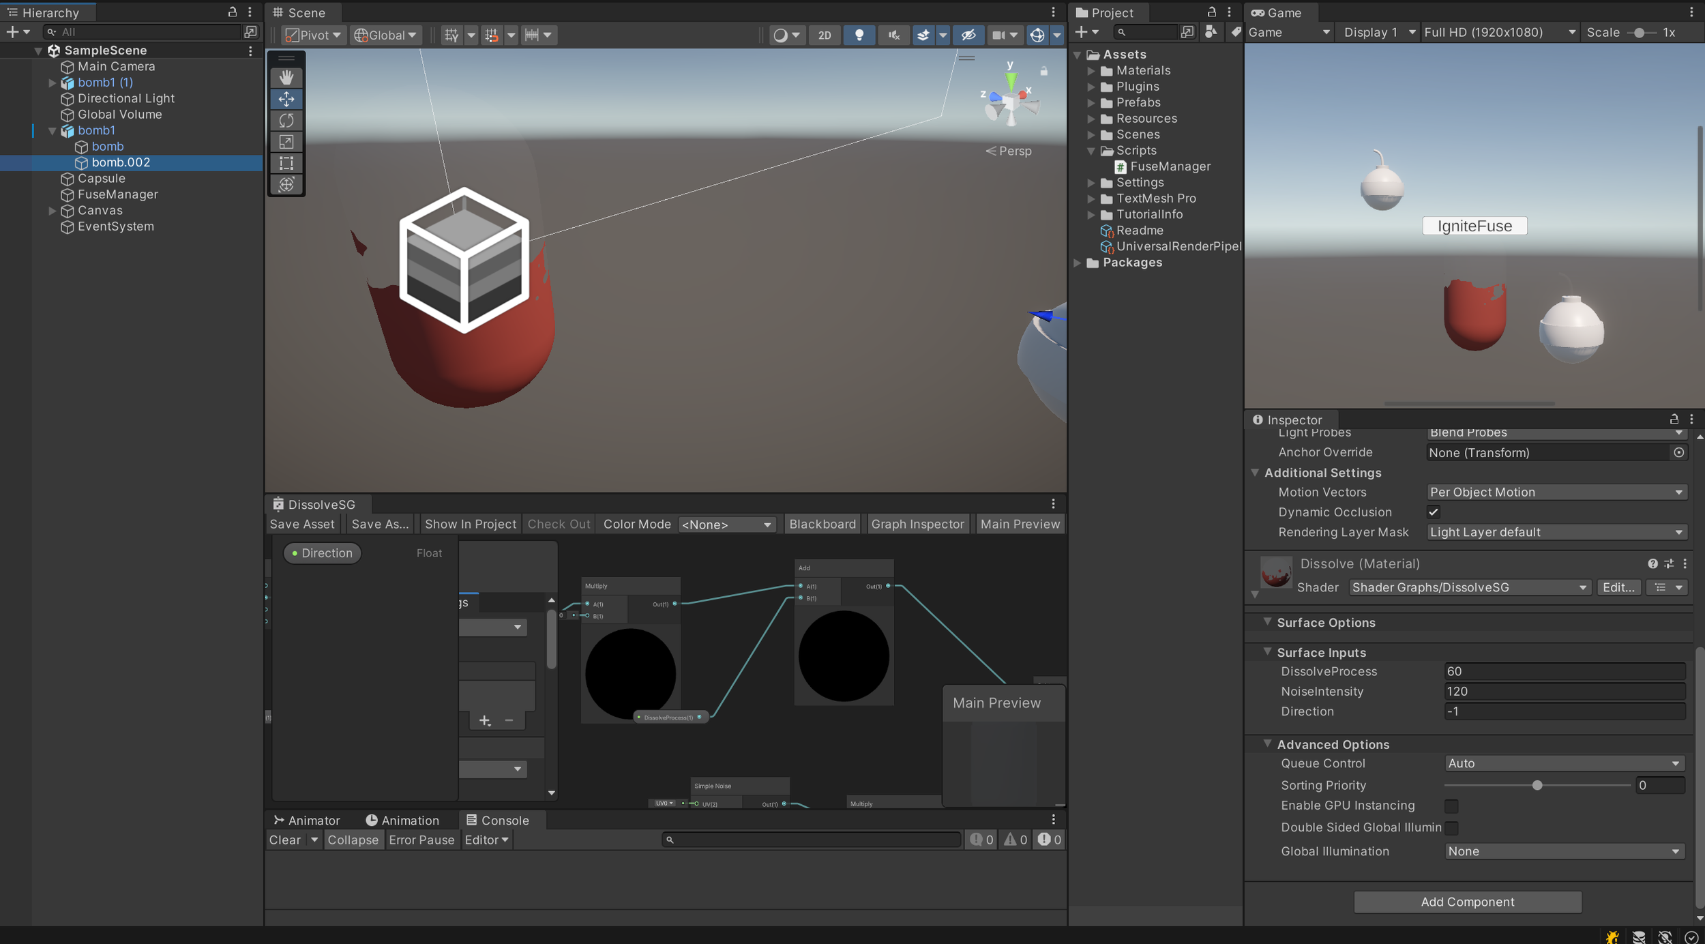Viewport: 1705px width, 944px height.
Task: Toggle the 2D view mode
Action: pos(825,35)
